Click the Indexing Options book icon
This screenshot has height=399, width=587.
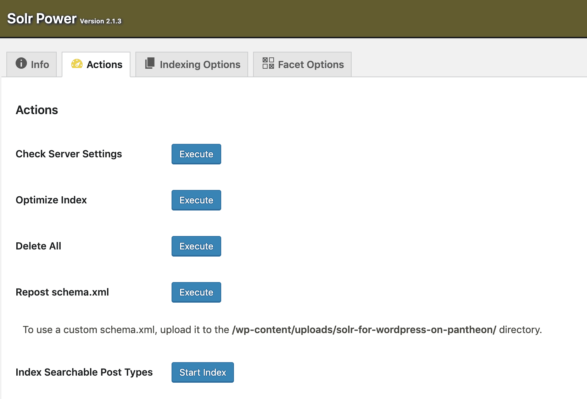tap(150, 64)
